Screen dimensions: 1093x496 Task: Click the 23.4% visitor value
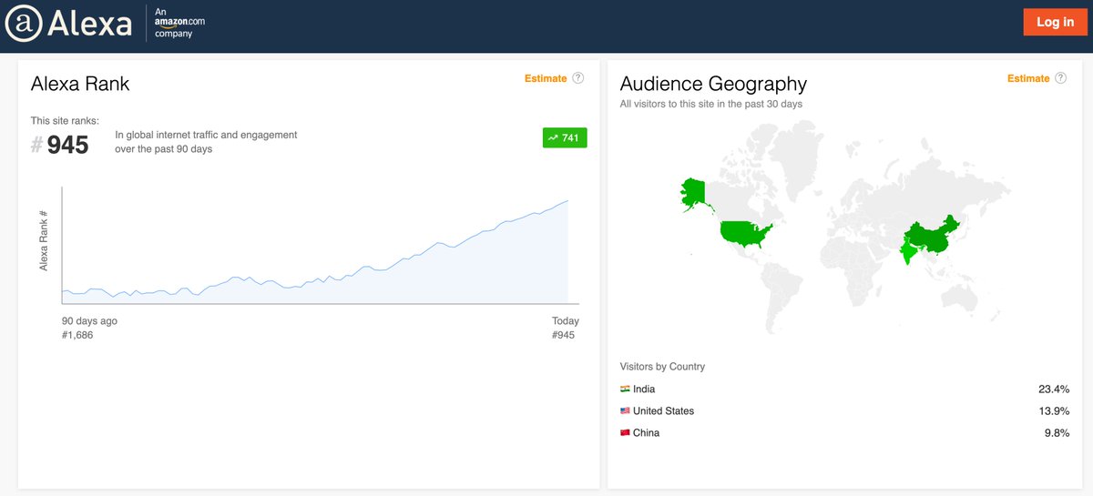point(1054,390)
